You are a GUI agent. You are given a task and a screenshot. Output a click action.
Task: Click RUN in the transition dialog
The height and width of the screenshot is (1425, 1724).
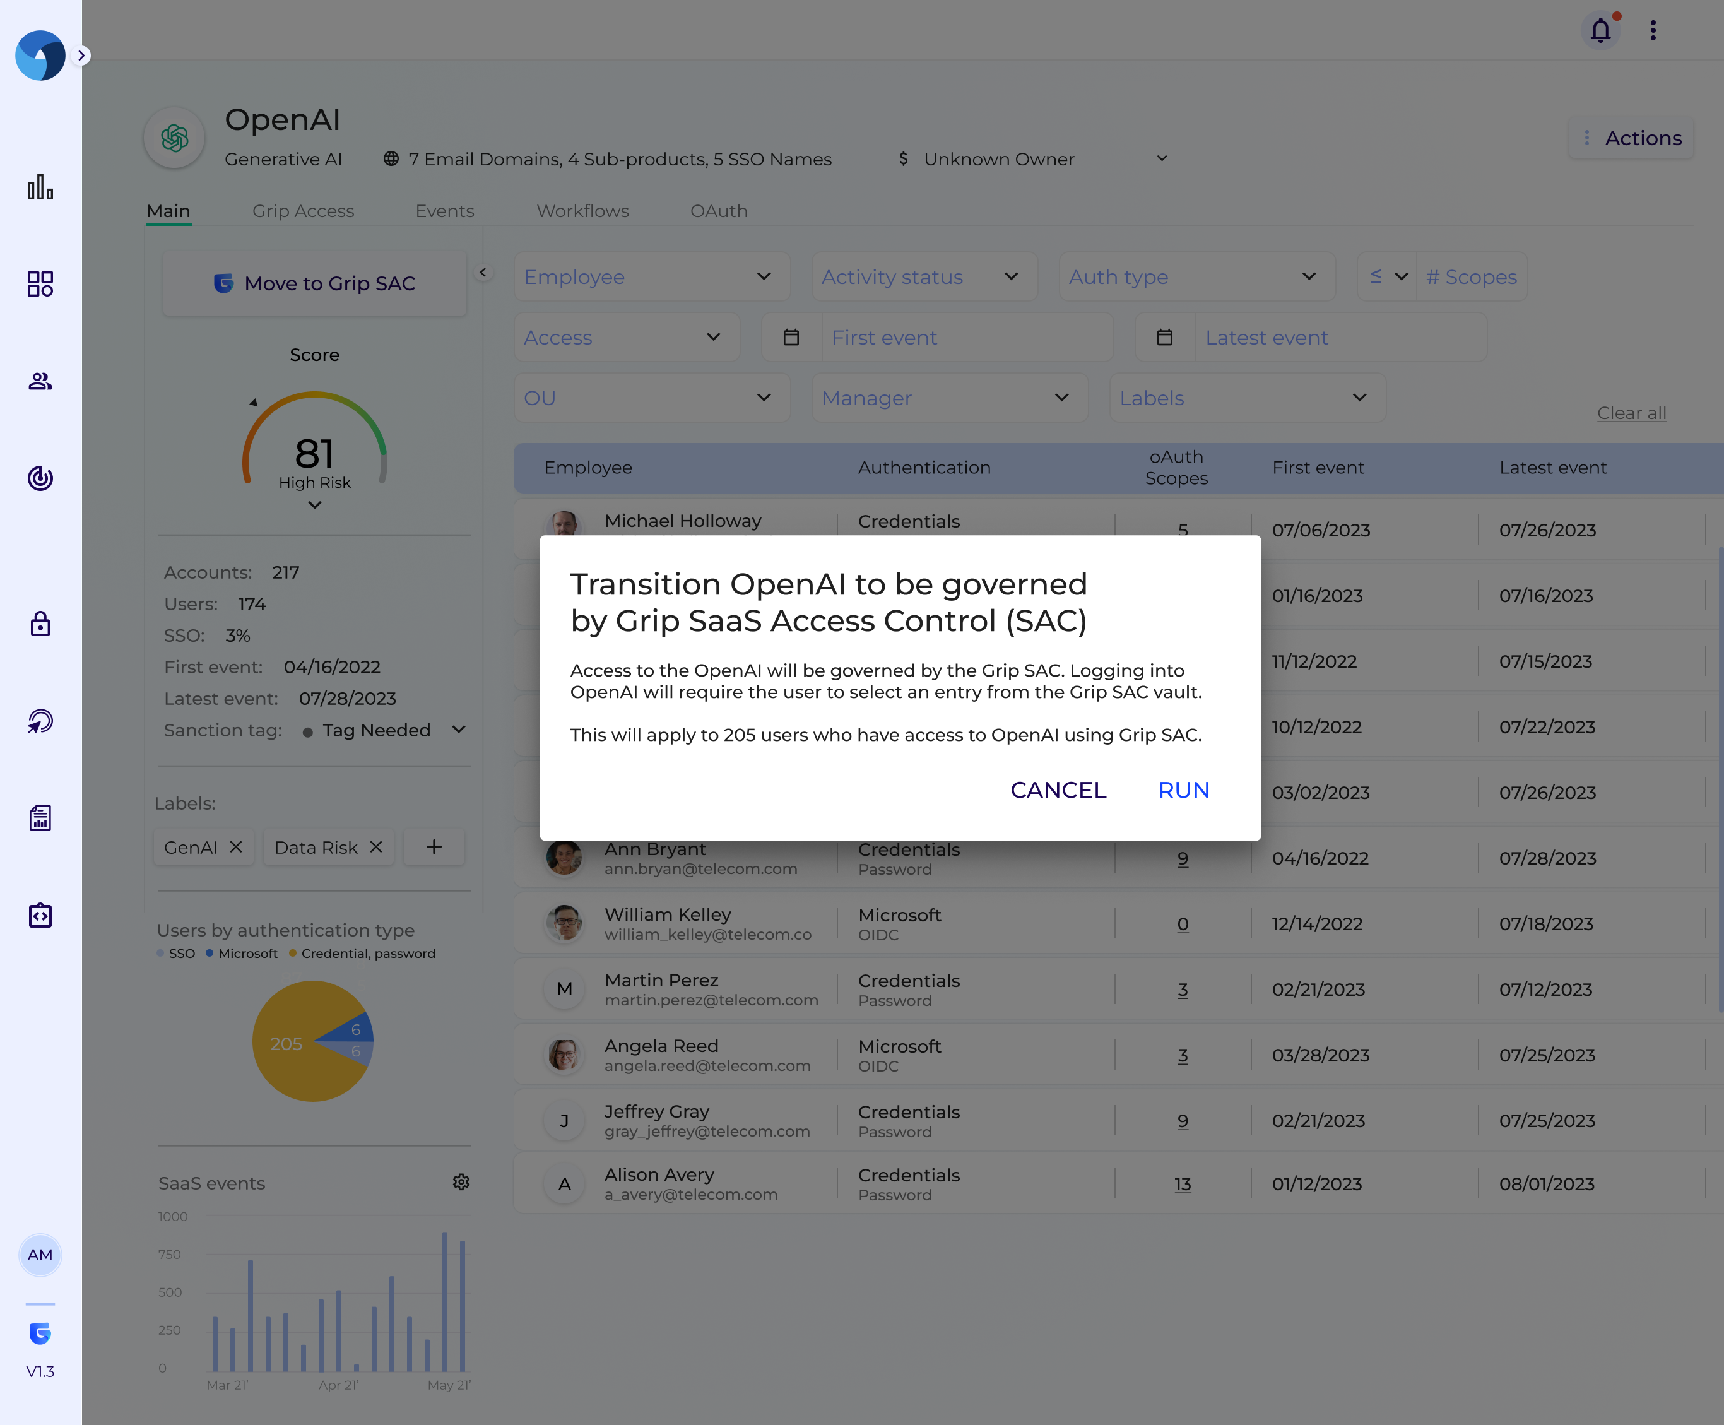tap(1183, 789)
